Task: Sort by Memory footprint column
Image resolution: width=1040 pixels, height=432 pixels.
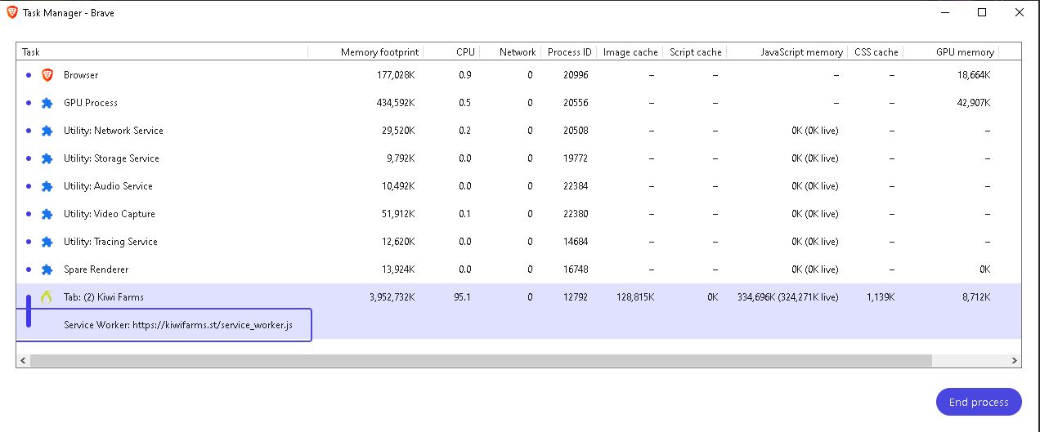Action: coord(379,52)
